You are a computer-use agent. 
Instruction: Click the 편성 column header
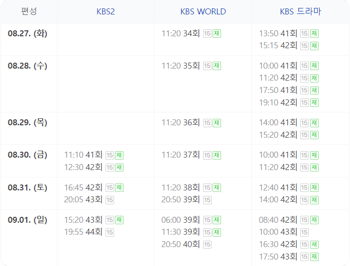29,11
